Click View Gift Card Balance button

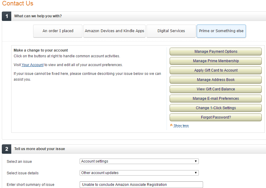click(x=216, y=89)
